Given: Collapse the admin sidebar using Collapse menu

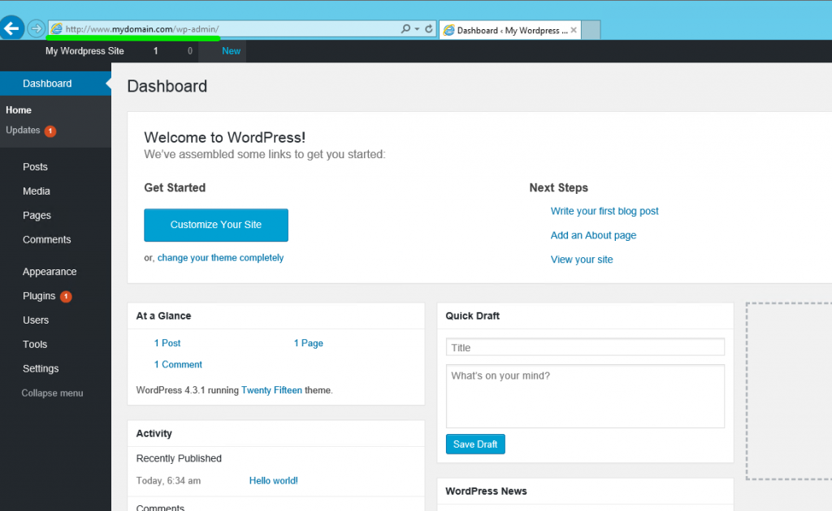Looking at the screenshot, I should 51,393.
